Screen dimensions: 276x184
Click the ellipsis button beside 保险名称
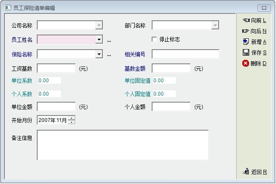click(x=109, y=54)
